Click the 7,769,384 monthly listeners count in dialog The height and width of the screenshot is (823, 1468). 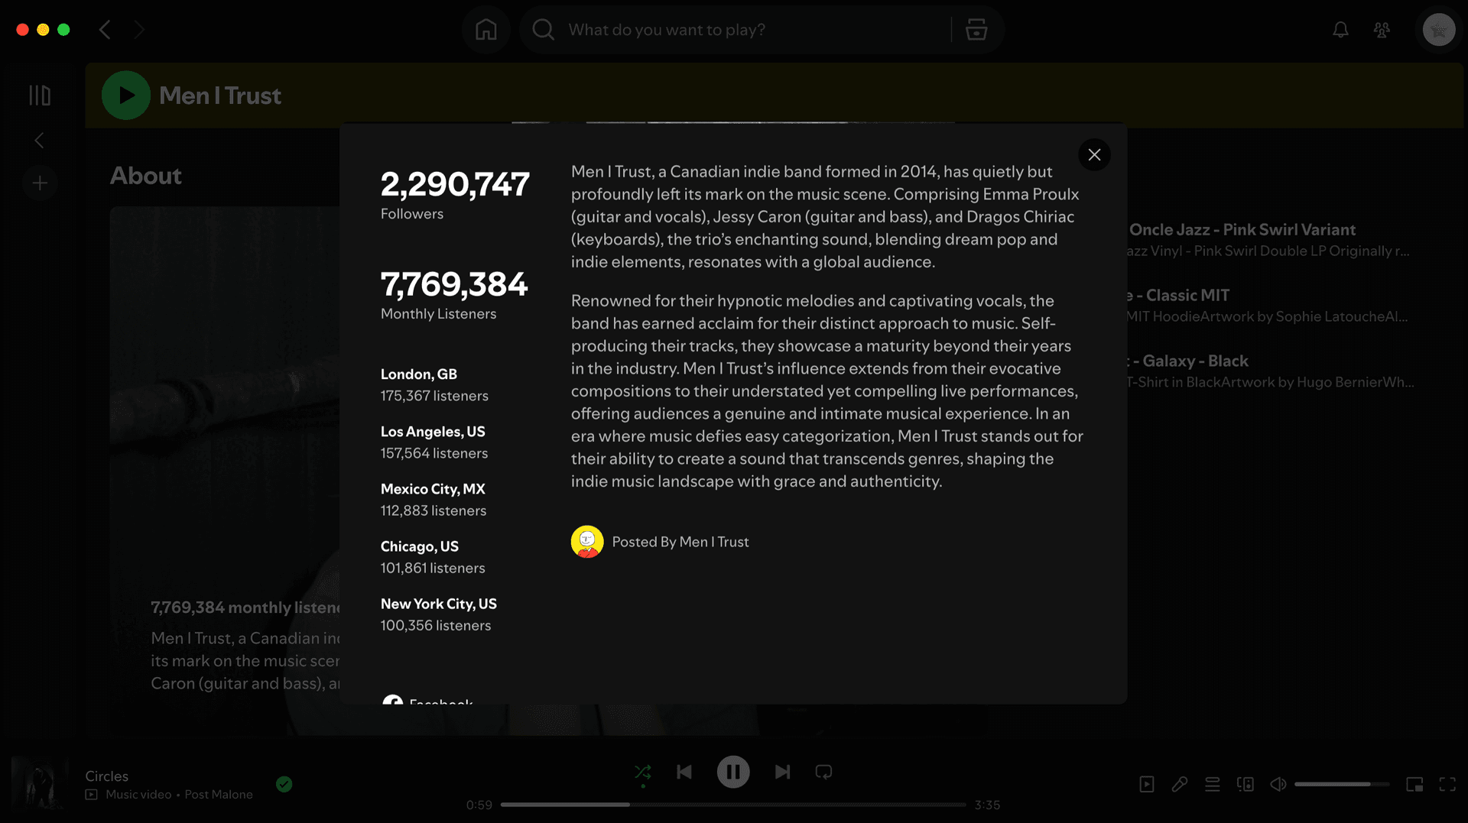pyautogui.click(x=454, y=284)
